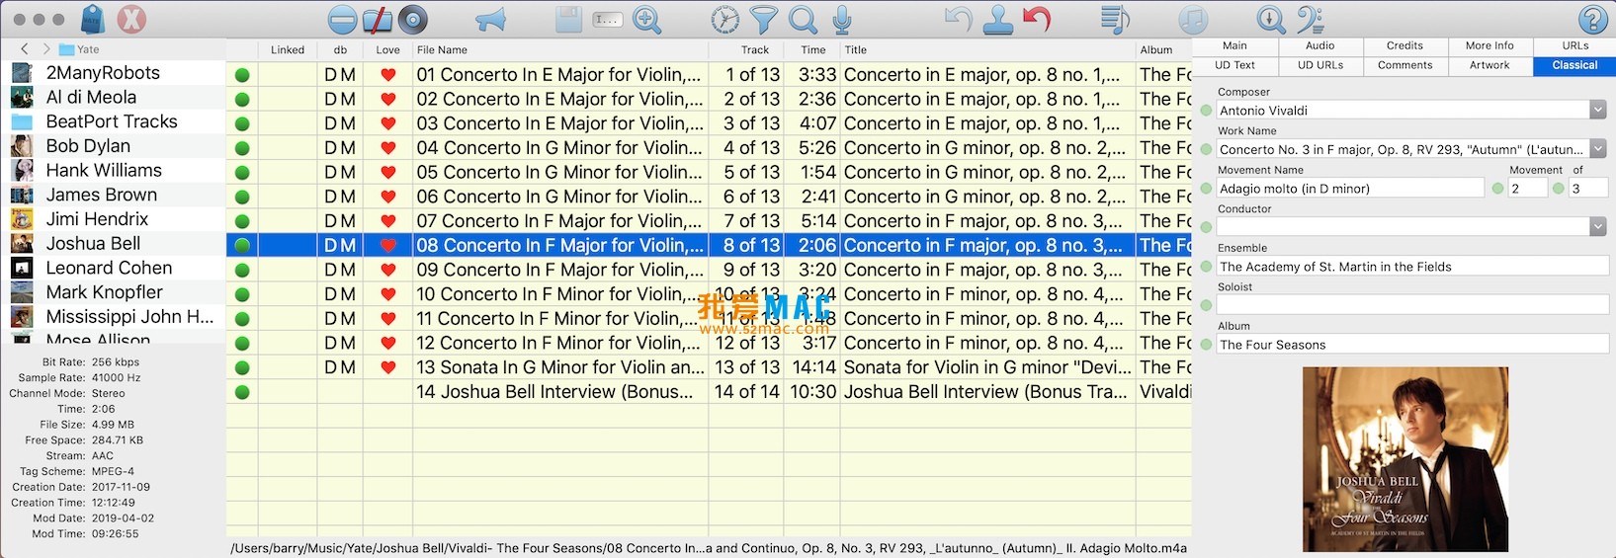
Task: Toggle the green dot beside Album field
Action: [1206, 345]
